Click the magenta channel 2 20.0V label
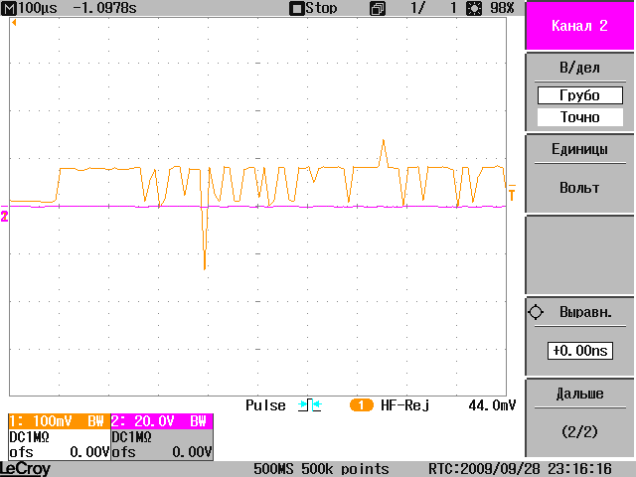 tap(161, 421)
